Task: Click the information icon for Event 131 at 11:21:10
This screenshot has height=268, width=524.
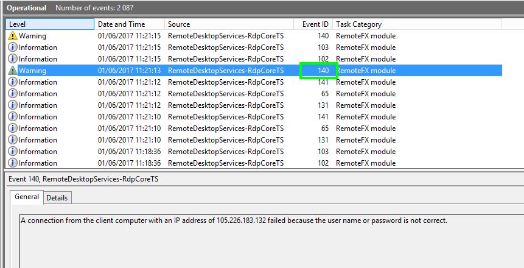Action: click(x=13, y=140)
